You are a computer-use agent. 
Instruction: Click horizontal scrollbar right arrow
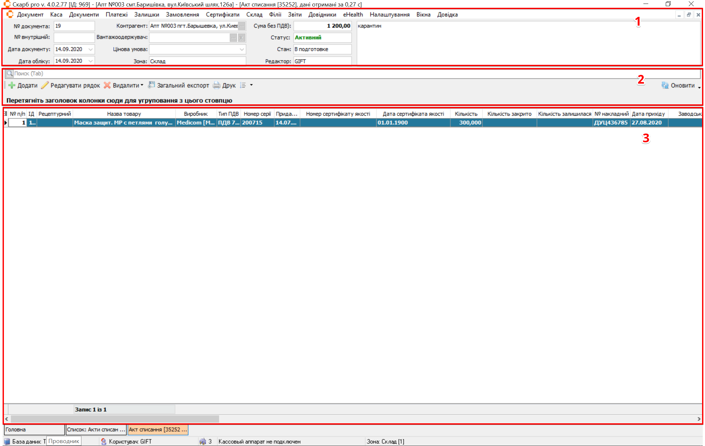pyautogui.click(x=699, y=419)
